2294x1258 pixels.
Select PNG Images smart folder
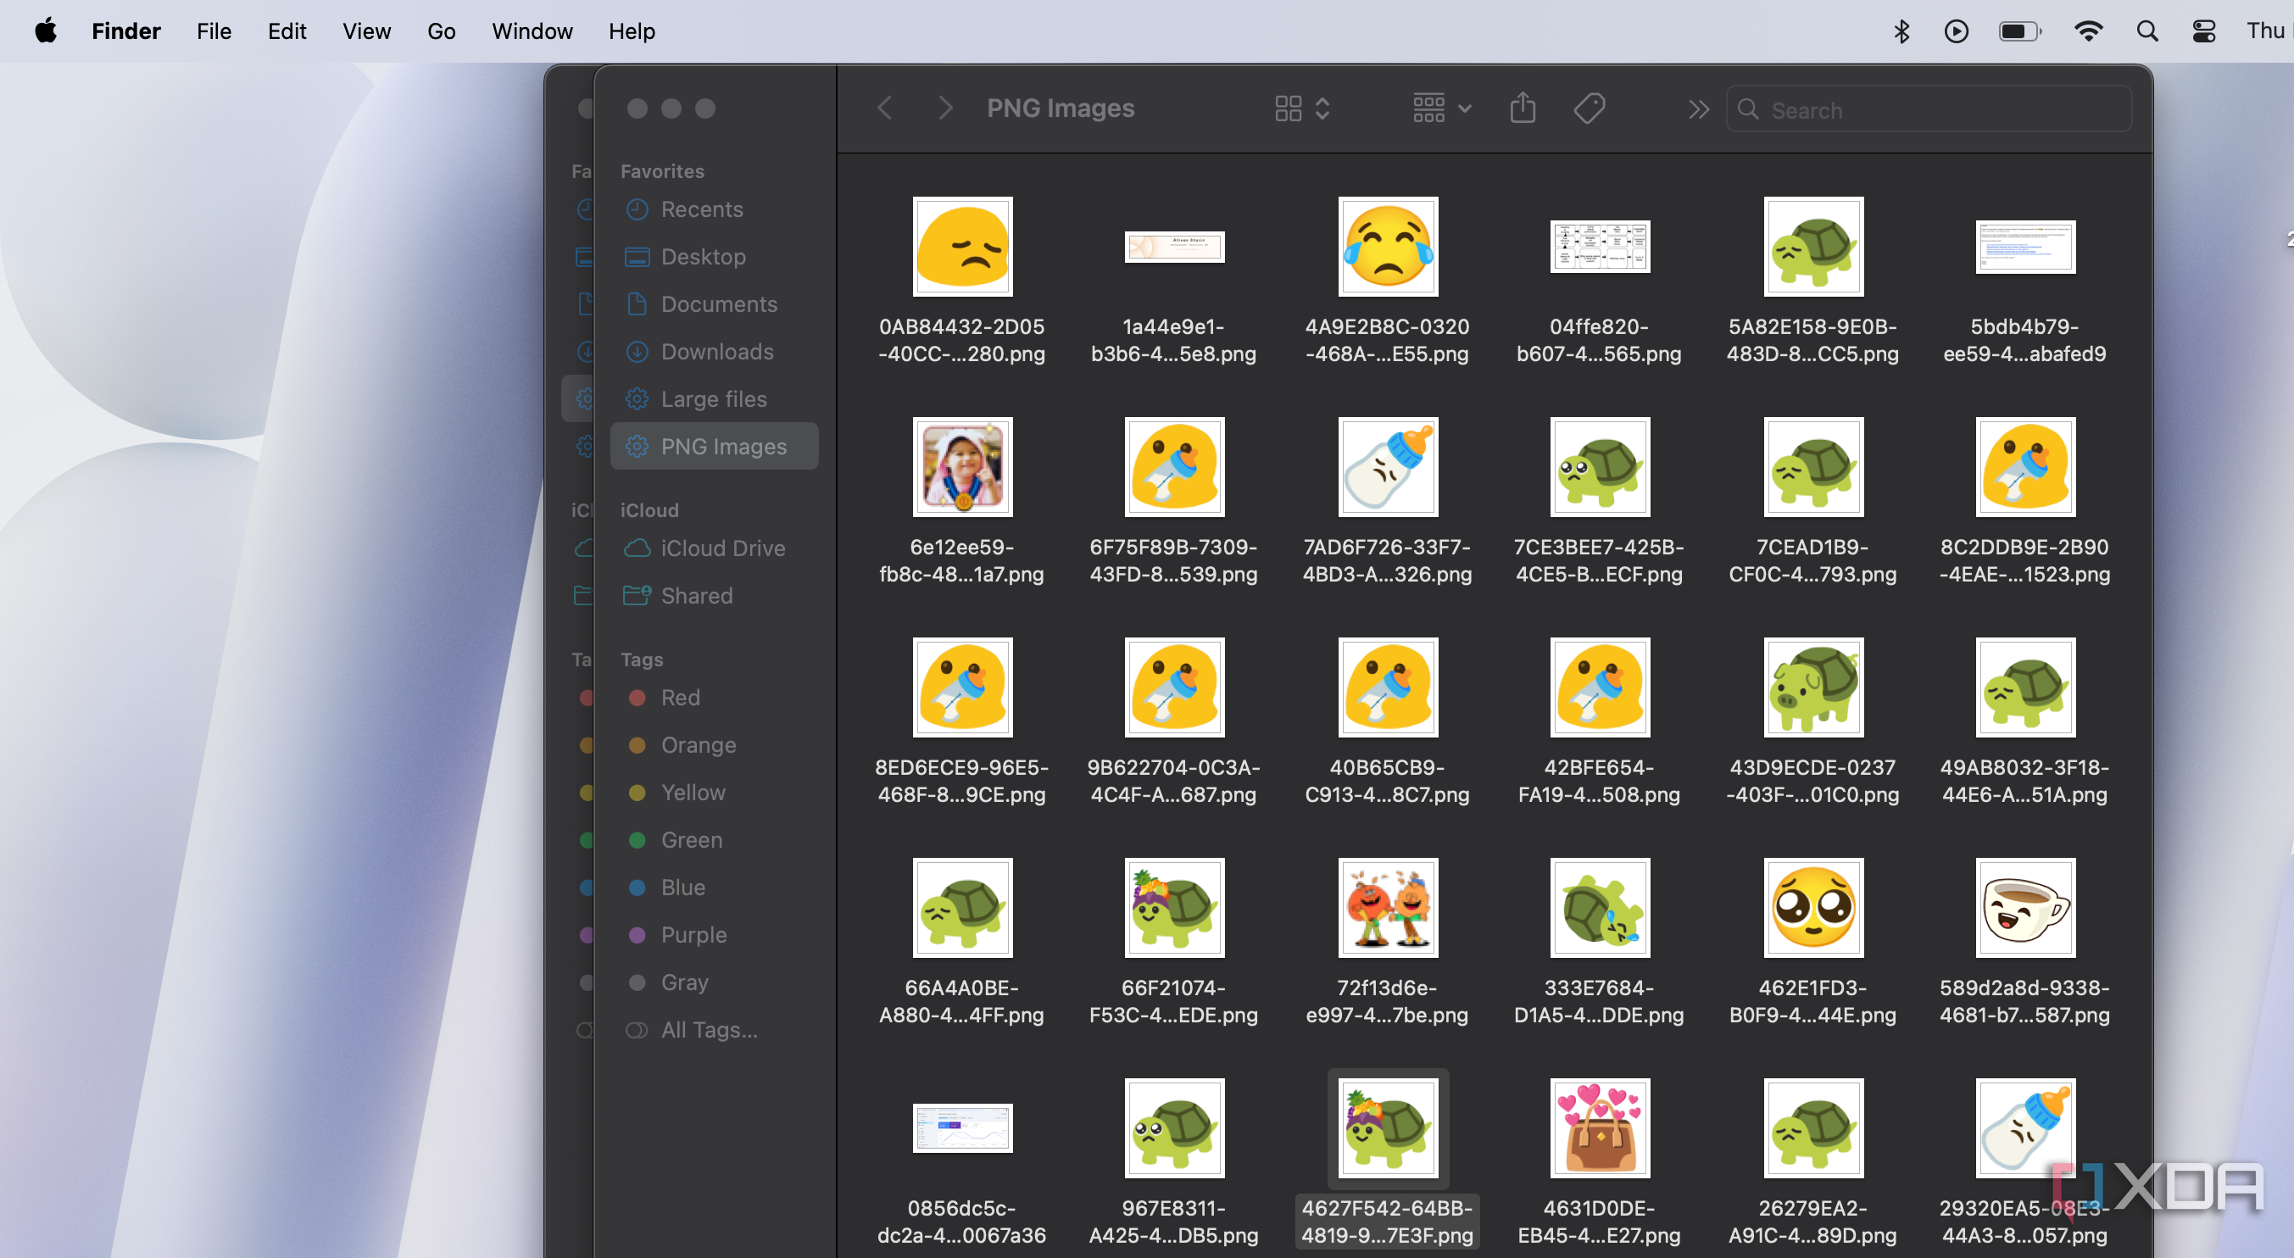(714, 446)
